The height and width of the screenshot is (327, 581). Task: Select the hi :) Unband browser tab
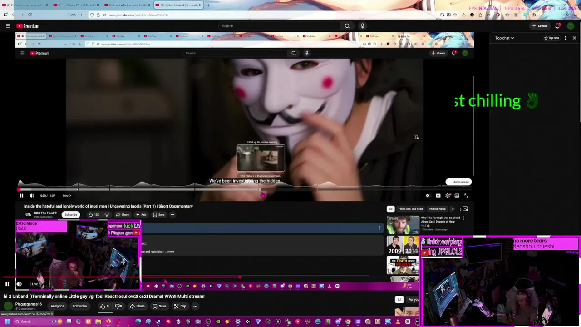(178, 5)
